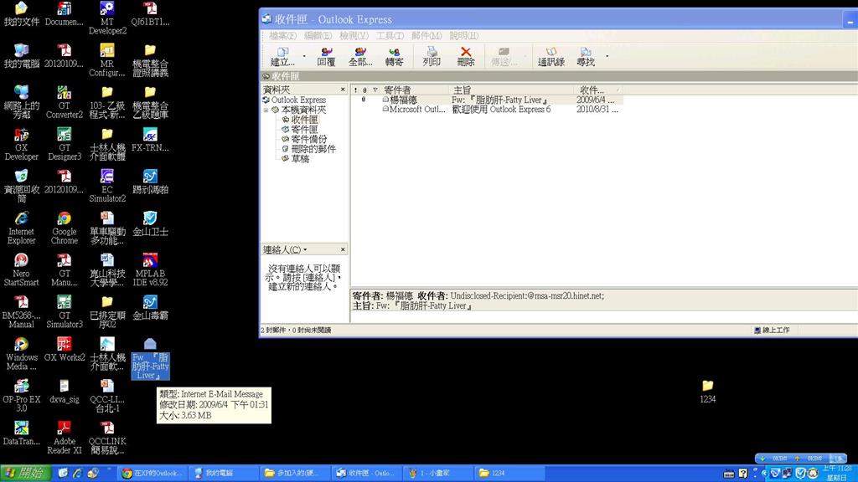Open the MT Developer2 desktop icon
The height and width of the screenshot is (482, 858).
(107, 18)
